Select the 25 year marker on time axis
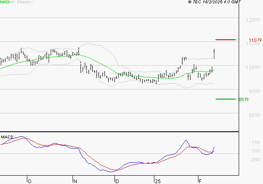Screen dimensions: 263x184 pyautogui.click(x=157, y=181)
